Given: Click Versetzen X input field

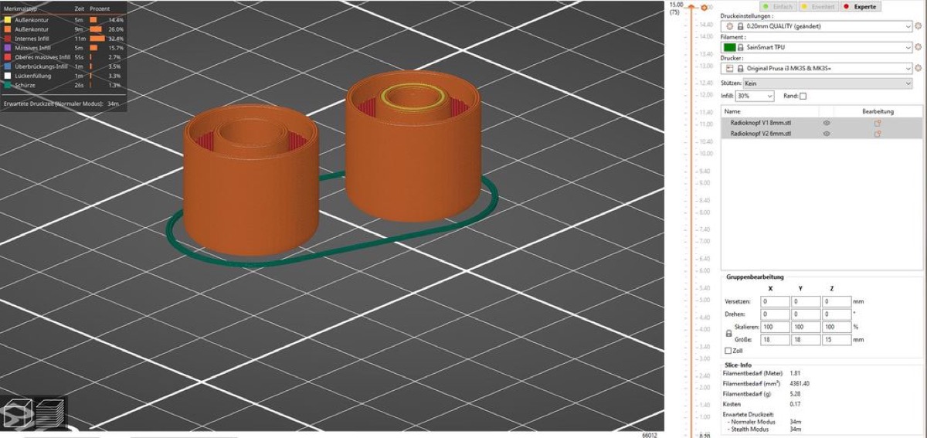Looking at the screenshot, I should tap(775, 302).
